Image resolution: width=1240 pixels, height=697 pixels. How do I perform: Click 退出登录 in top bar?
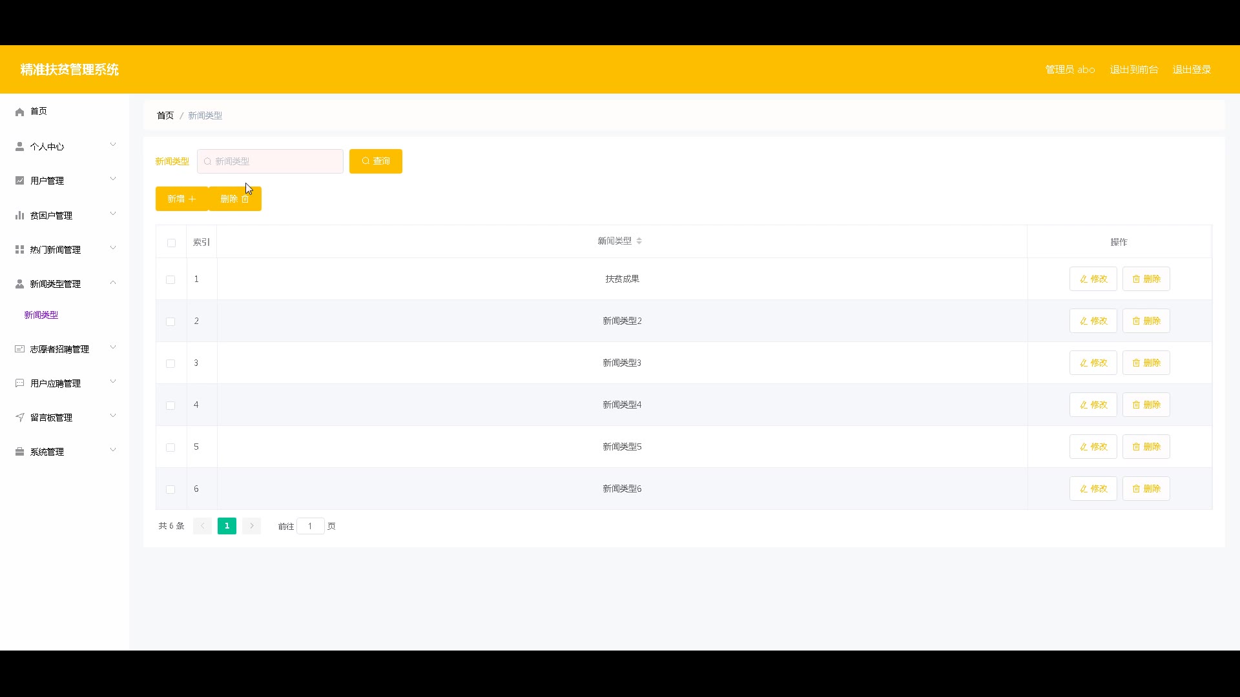[x=1191, y=70]
